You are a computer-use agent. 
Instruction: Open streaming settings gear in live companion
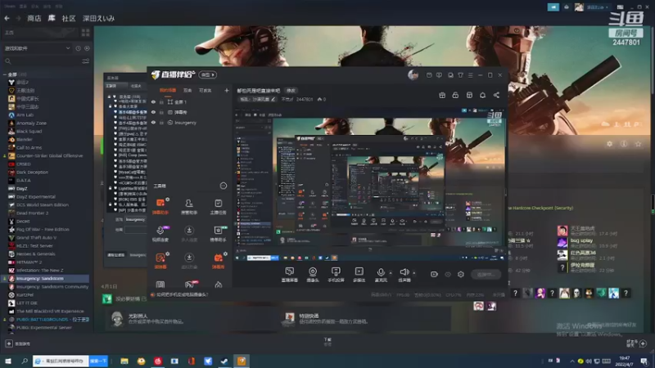tap(461, 274)
